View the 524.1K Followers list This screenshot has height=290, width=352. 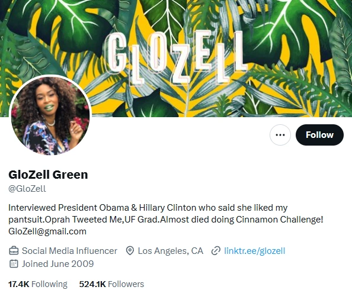pyautogui.click(x=111, y=284)
